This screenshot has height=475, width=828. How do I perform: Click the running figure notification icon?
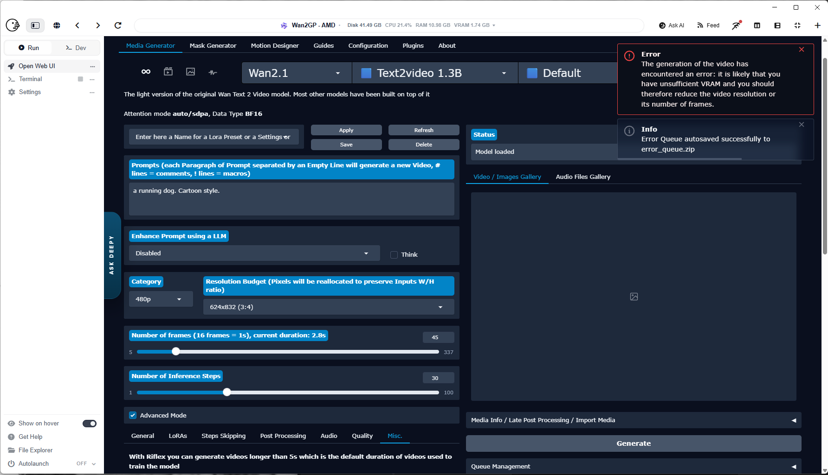point(737,25)
